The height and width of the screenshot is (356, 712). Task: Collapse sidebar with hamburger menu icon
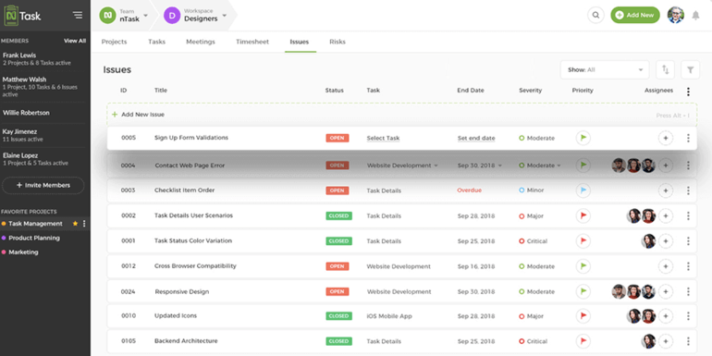click(x=78, y=15)
